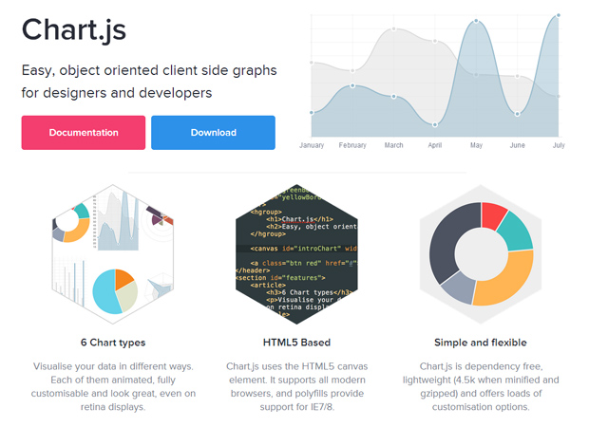Click the June axis label
The height and width of the screenshot is (427, 589).
tap(517, 145)
